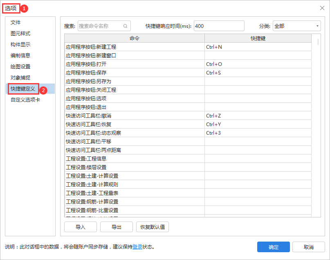The width and height of the screenshot is (330, 260).
Task: Click shortcut cell for 平移 row
Action: (x=258, y=142)
